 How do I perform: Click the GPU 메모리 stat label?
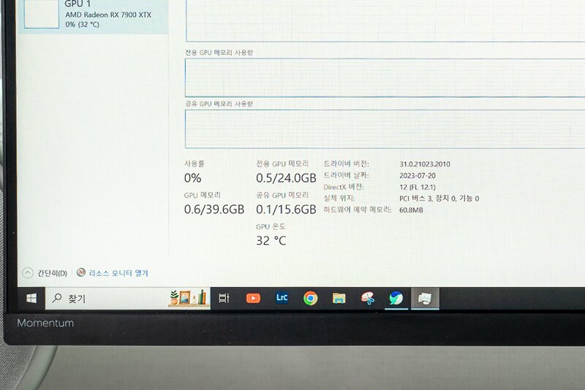(x=203, y=195)
